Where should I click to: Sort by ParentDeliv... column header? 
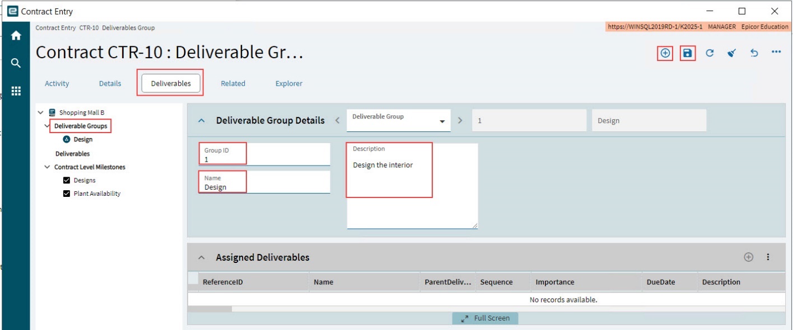pos(448,282)
